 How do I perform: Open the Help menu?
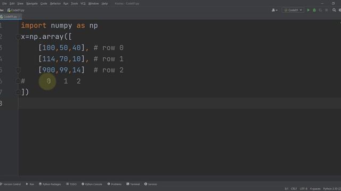[104, 4]
